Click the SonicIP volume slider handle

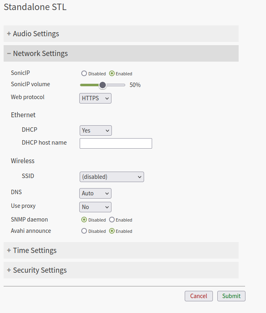click(x=103, y=85)
